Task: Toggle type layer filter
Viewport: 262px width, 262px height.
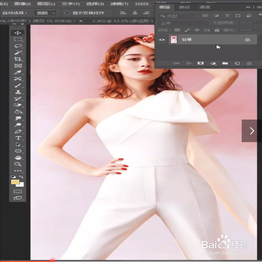Action: click(227, 15)
